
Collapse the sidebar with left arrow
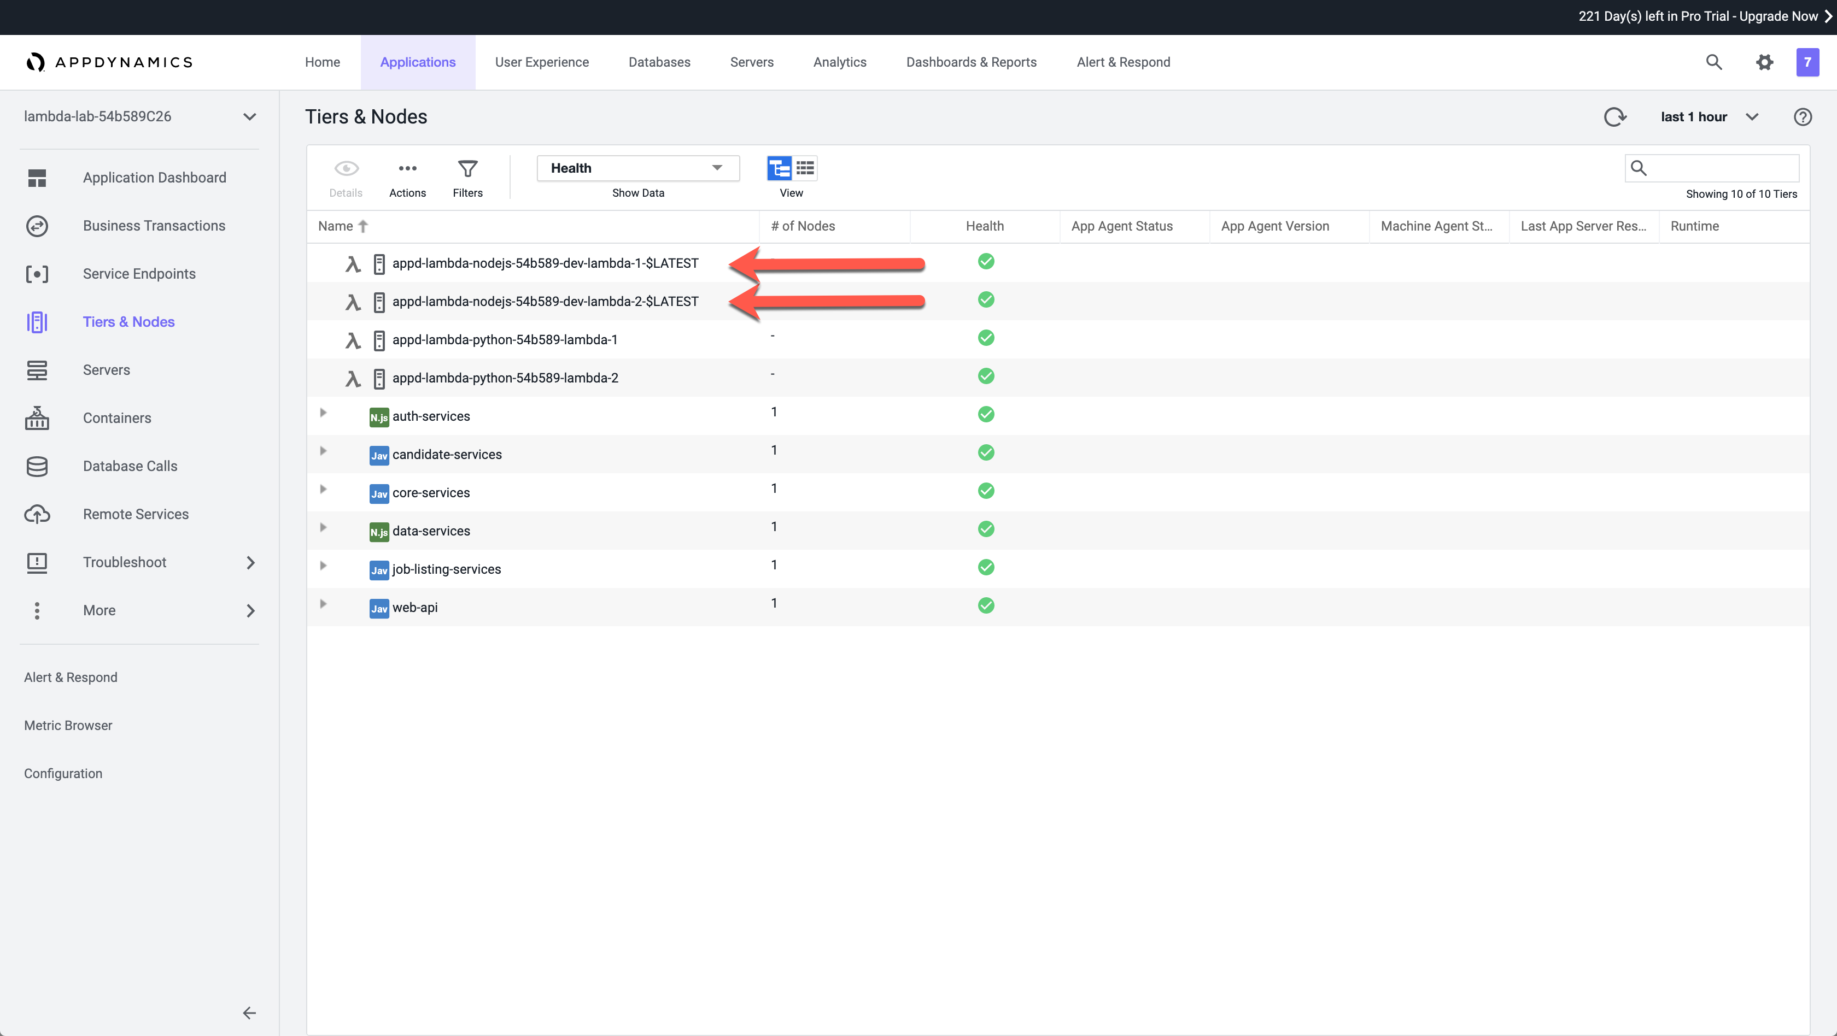[x=249, y=1013]
